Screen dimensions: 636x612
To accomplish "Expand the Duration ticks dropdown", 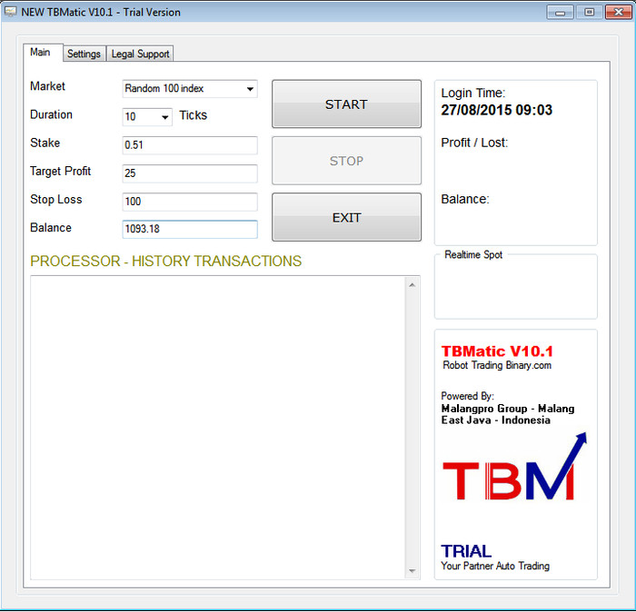I will [x=164, y=117].
